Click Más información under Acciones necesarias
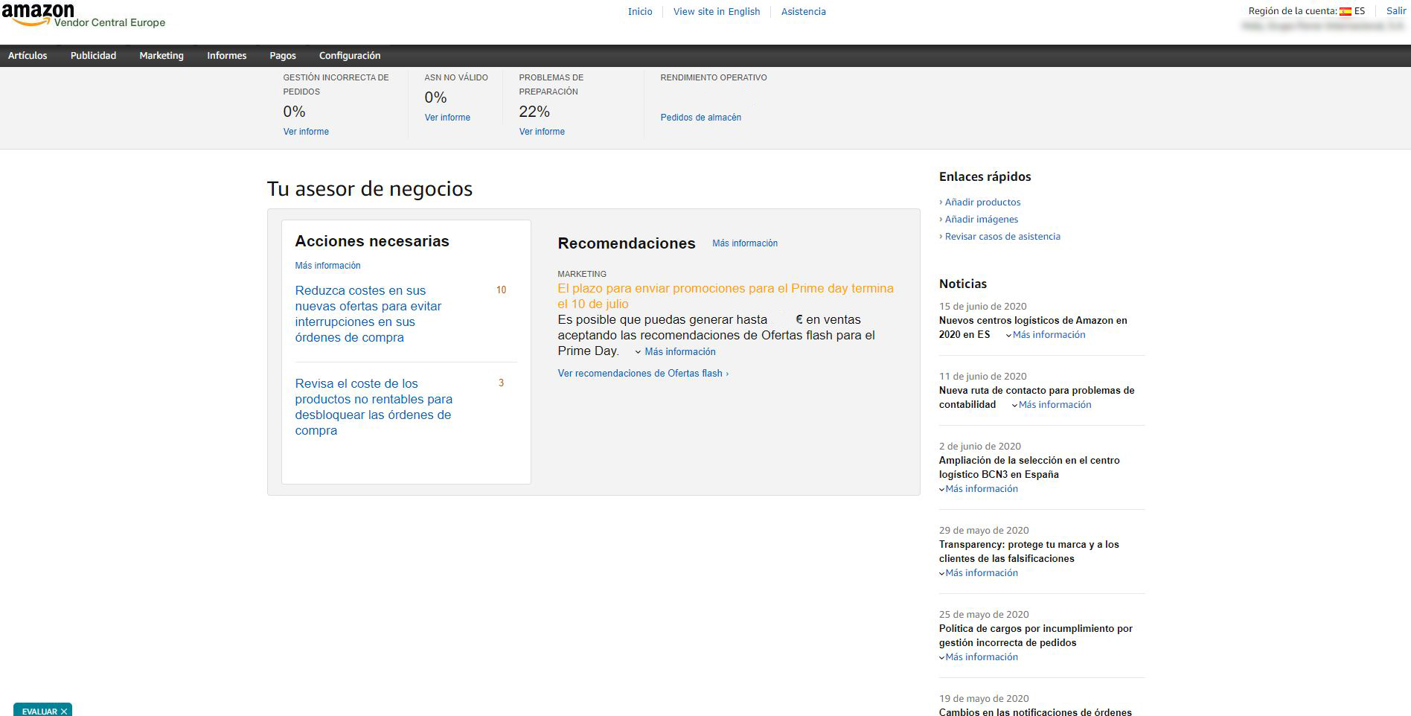 327,266
